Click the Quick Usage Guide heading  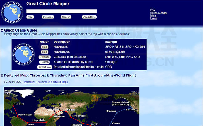point(20,30)
